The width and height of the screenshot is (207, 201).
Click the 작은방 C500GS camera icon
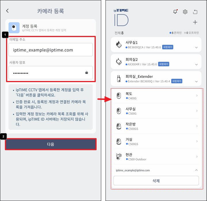[119, 126]
